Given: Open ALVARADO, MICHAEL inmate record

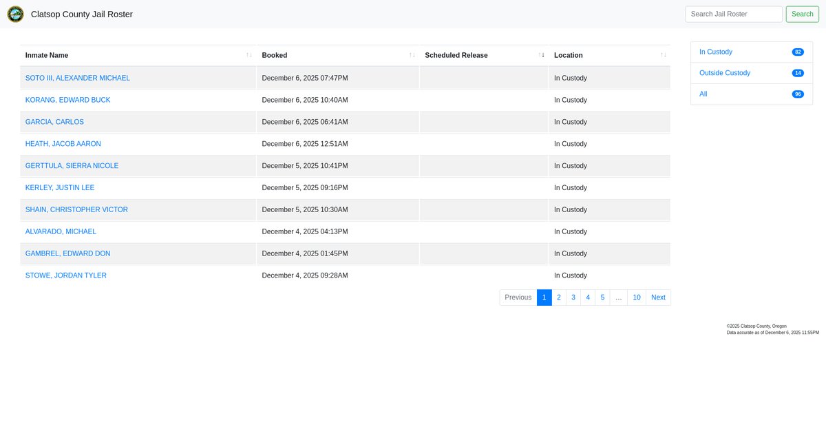Looking at the screenshot, I should pyautogui.click(x=61, y=231).
